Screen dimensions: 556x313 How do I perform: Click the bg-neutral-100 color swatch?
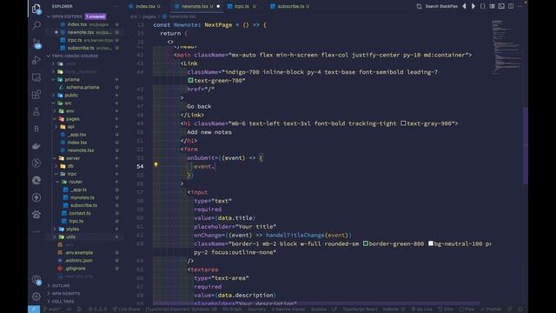(x=431, y=243)
